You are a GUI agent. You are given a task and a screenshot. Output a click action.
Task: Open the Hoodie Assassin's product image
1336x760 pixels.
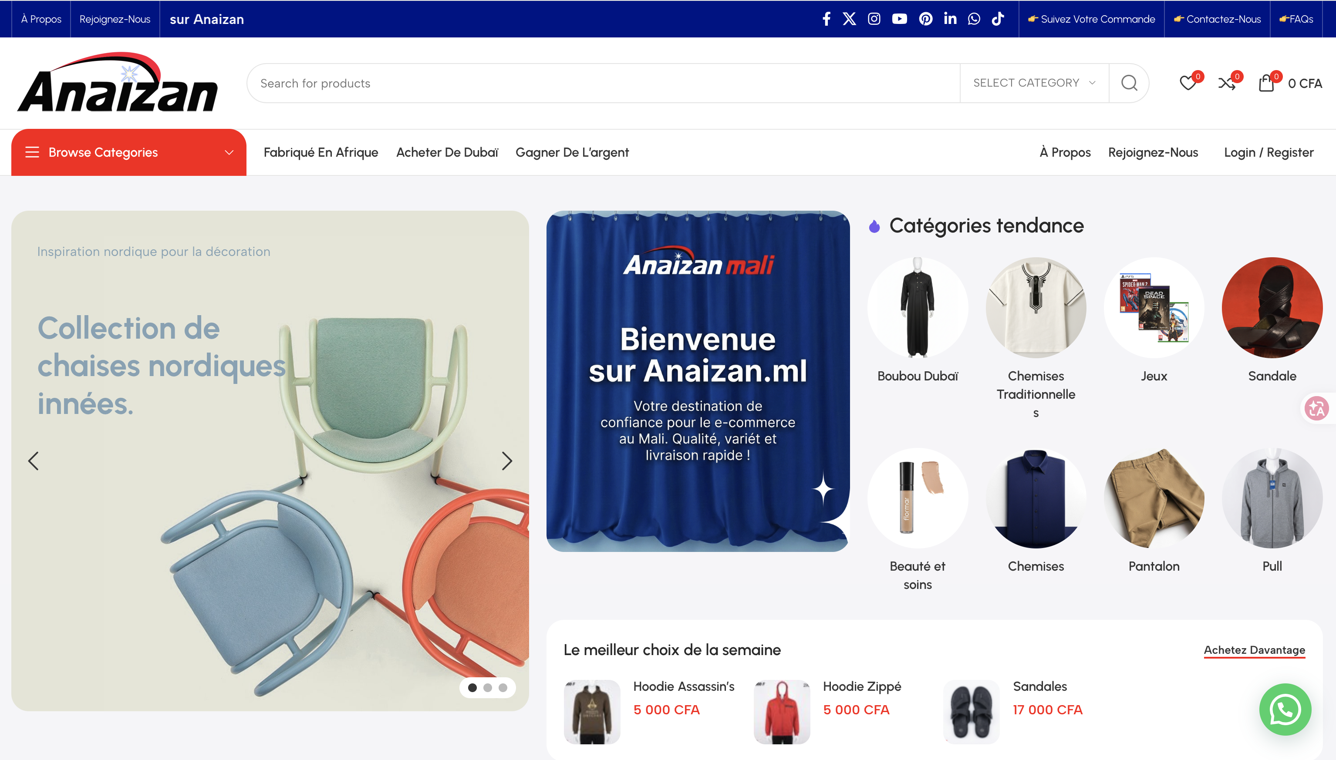[x=592, y=711]
